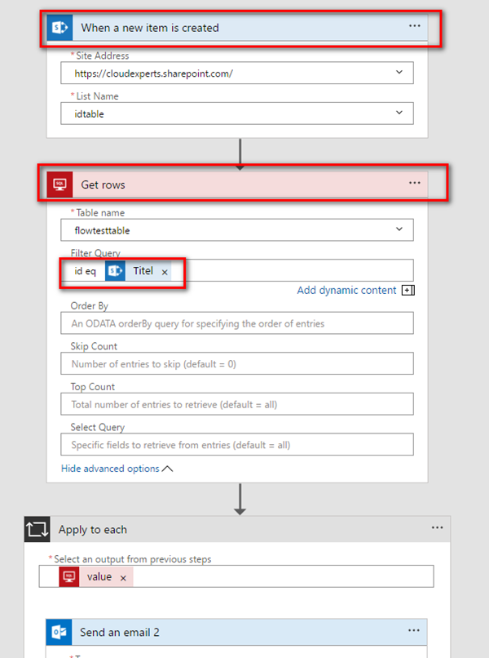Remove the value token from output field
The width and height of the screenshot is (489, 658).
point(123,577)
